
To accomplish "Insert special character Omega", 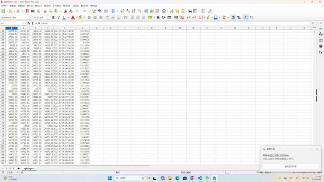I will coord(164,11).
